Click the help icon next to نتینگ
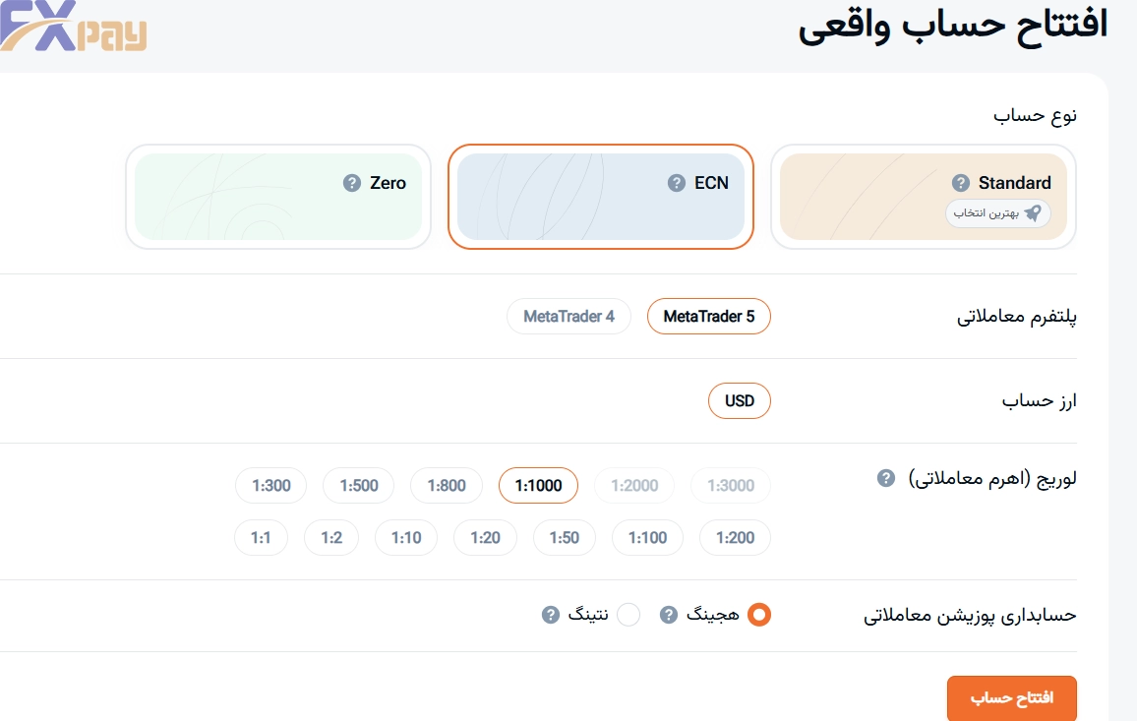 551,615
